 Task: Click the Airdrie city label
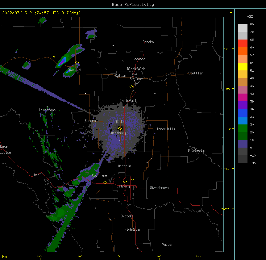124,166
